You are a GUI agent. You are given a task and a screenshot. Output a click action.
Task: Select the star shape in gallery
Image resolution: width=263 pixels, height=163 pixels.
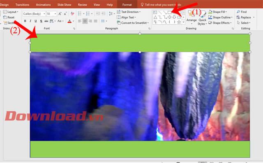(x=179, y=22)
